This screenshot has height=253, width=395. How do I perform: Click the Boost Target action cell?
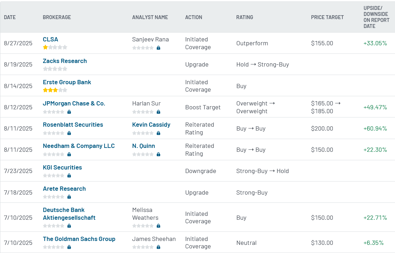tap(203, 107)
